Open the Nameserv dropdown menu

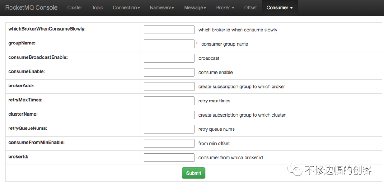pyautogui.click(x=162, y=8)
